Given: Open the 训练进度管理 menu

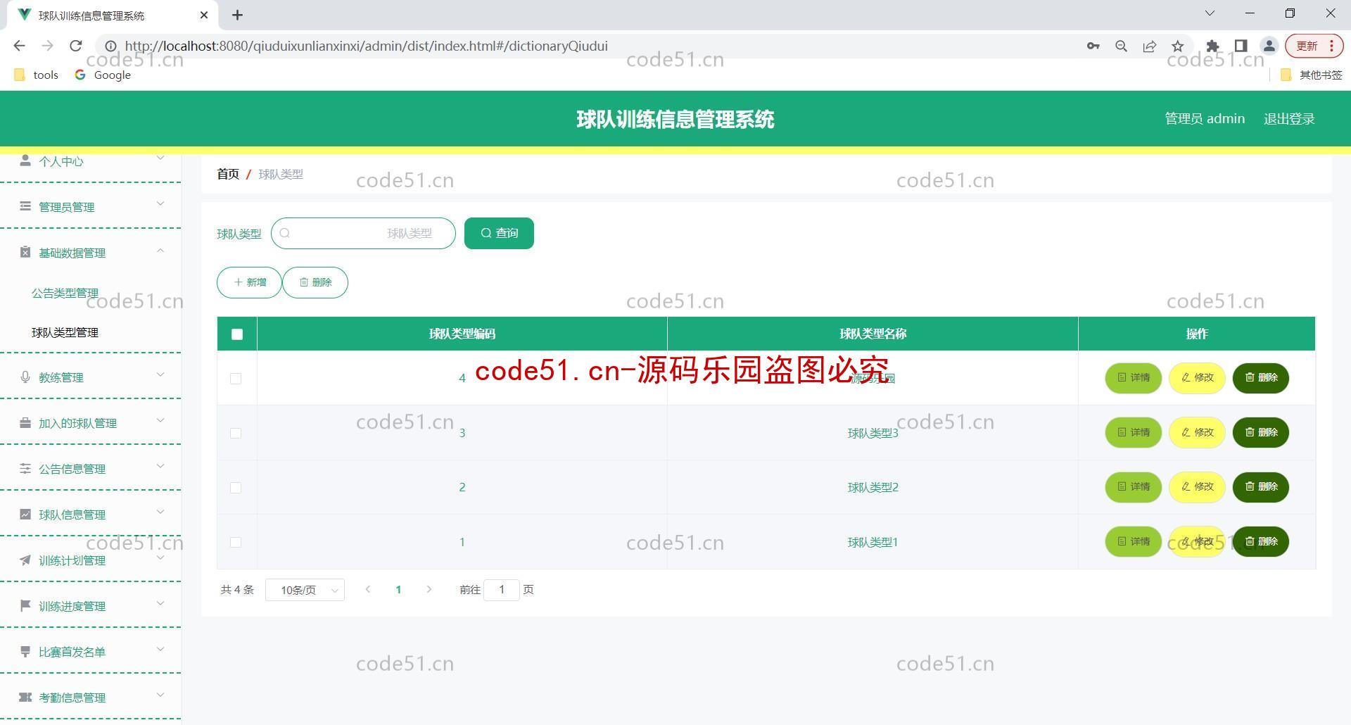Looking at the screenshot, I should point(90,605).
